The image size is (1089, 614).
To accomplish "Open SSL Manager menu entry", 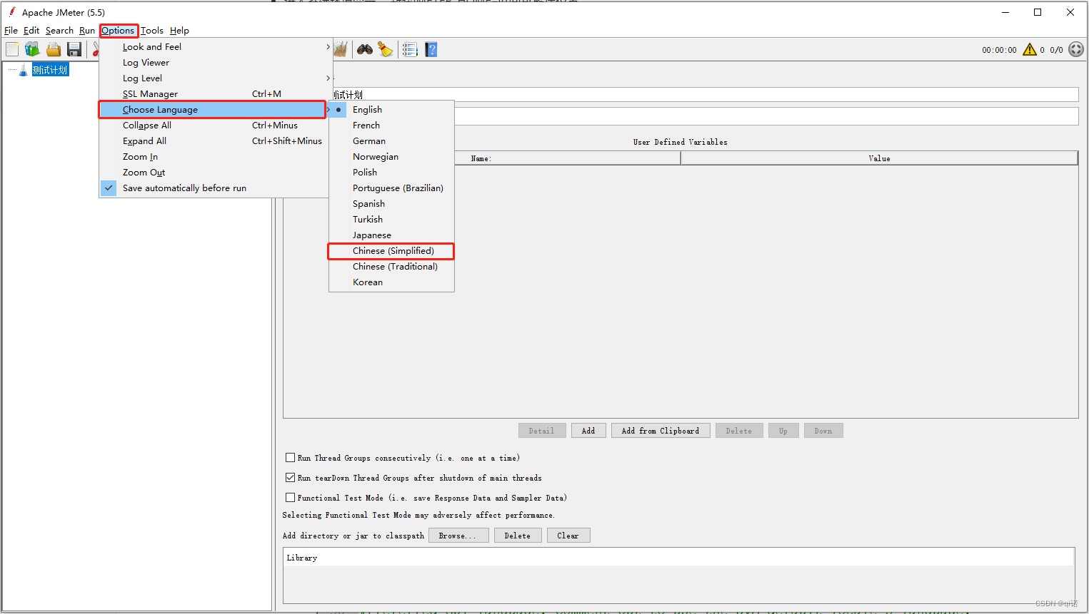I will (214, 94).
